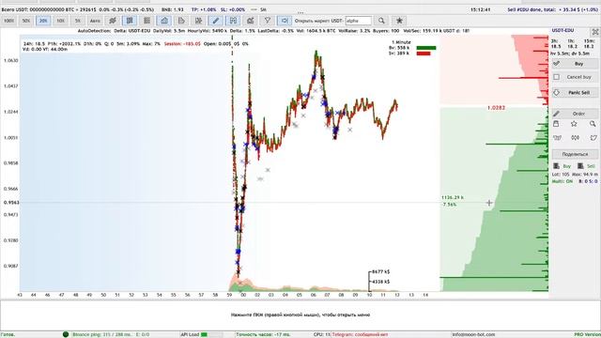Click the API Load progress bar
The width and height of the screenshot is (601, 338).
[211, 334]
